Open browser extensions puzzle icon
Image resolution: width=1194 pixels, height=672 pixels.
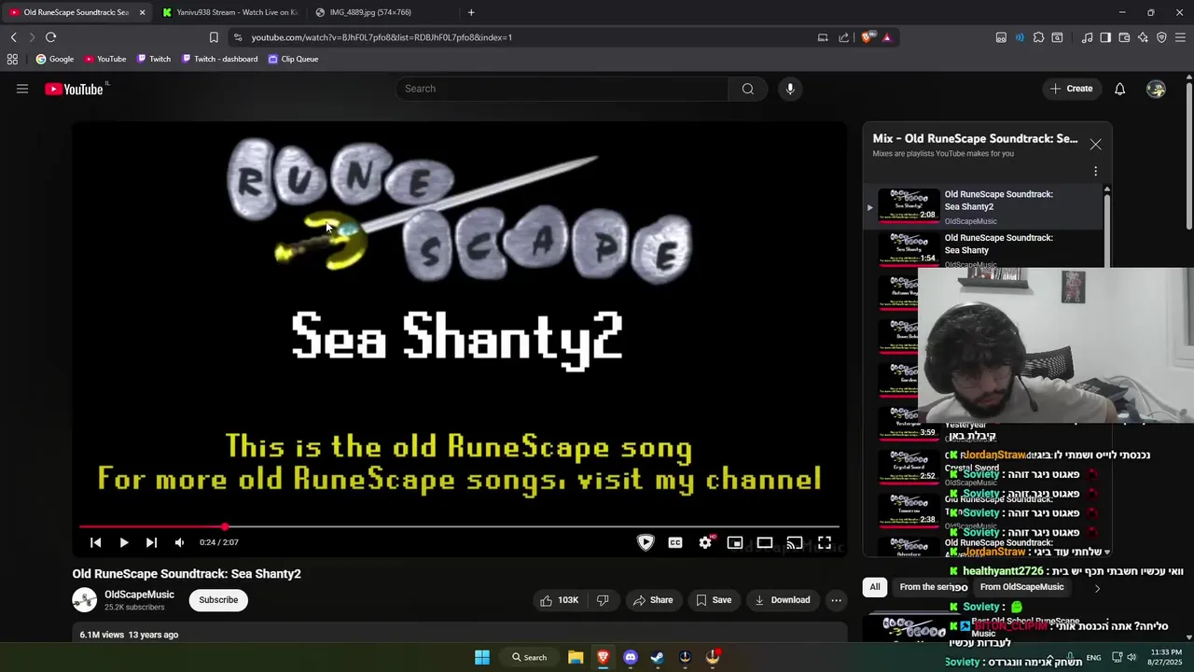point(1038,37)
